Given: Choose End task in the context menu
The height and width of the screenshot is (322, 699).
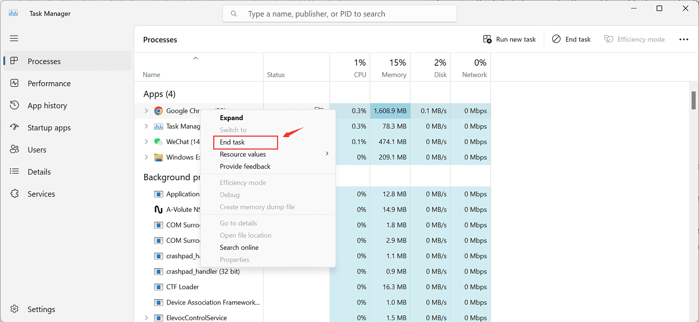Looking at the screenshot, I should (x=268, y=142).
